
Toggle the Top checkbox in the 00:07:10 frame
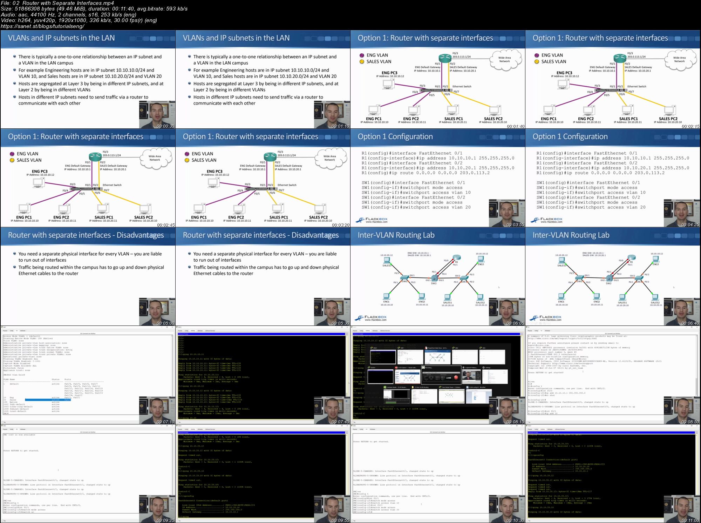tap(2, 422)
